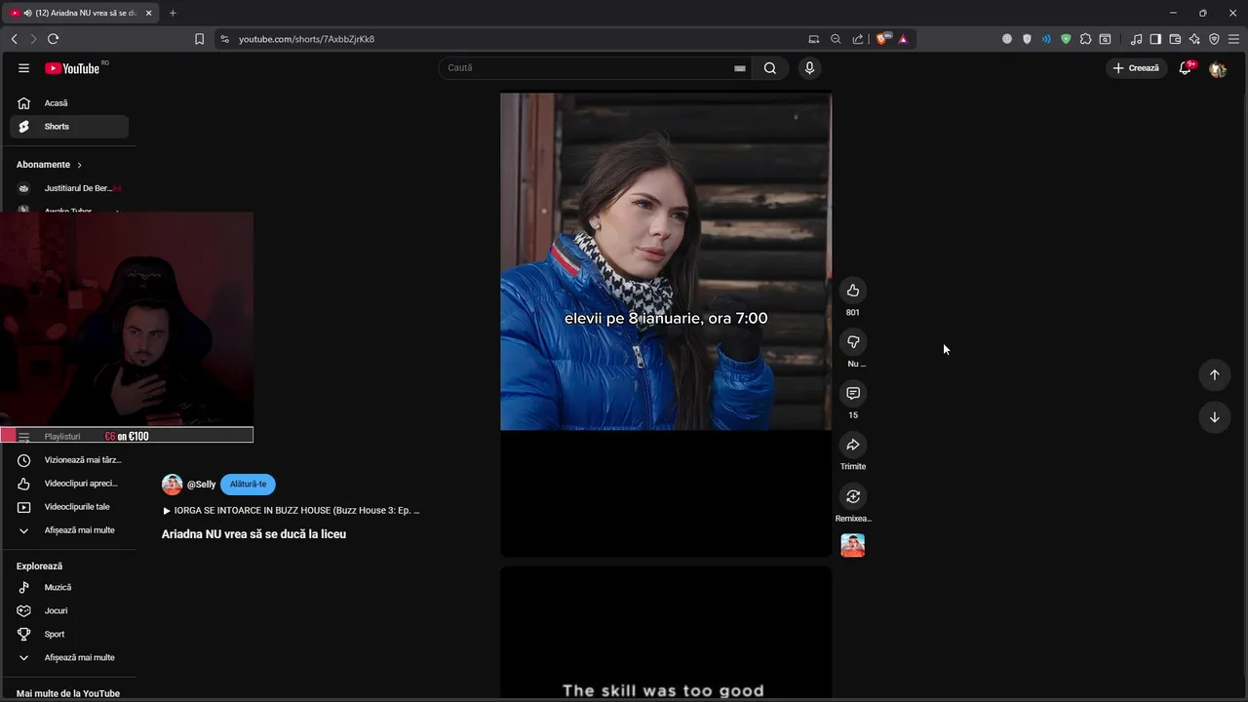The height and width of the screenshot is (702, 1248).
Task: Open the extensions puzzle icon
Action: 1085,39
